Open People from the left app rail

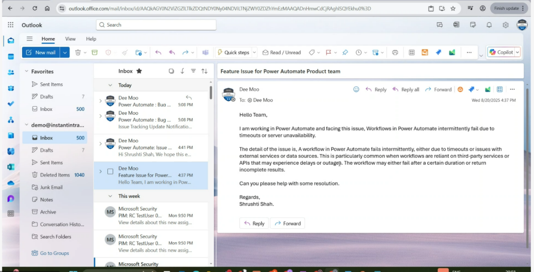tap(11, 72)
